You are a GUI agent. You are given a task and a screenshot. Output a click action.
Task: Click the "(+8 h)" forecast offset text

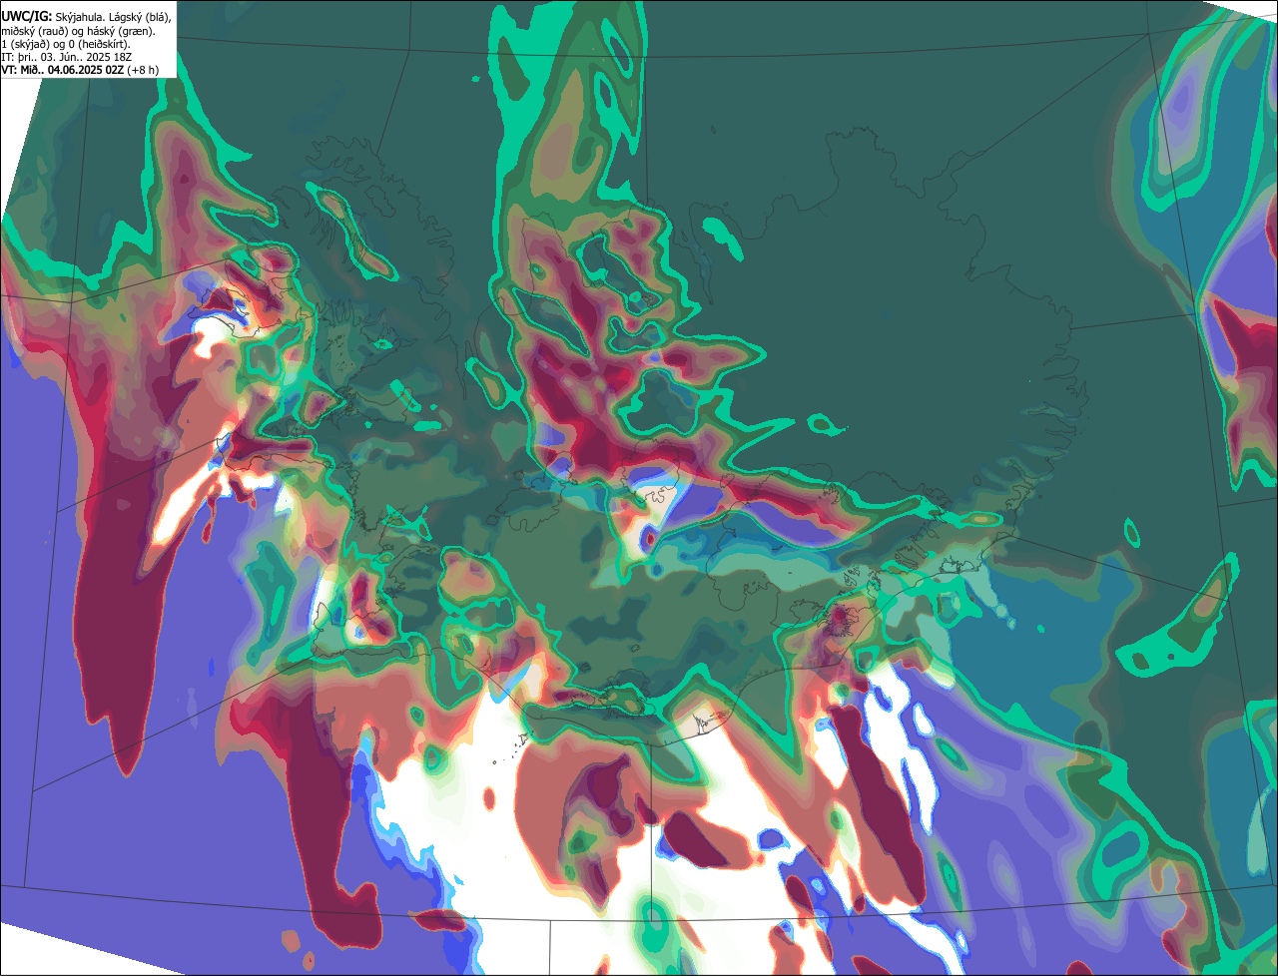click(143, 70)
